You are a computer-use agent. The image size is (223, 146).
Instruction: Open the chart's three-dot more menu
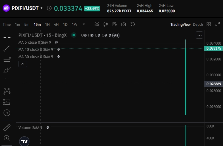[x=199, y=35]
